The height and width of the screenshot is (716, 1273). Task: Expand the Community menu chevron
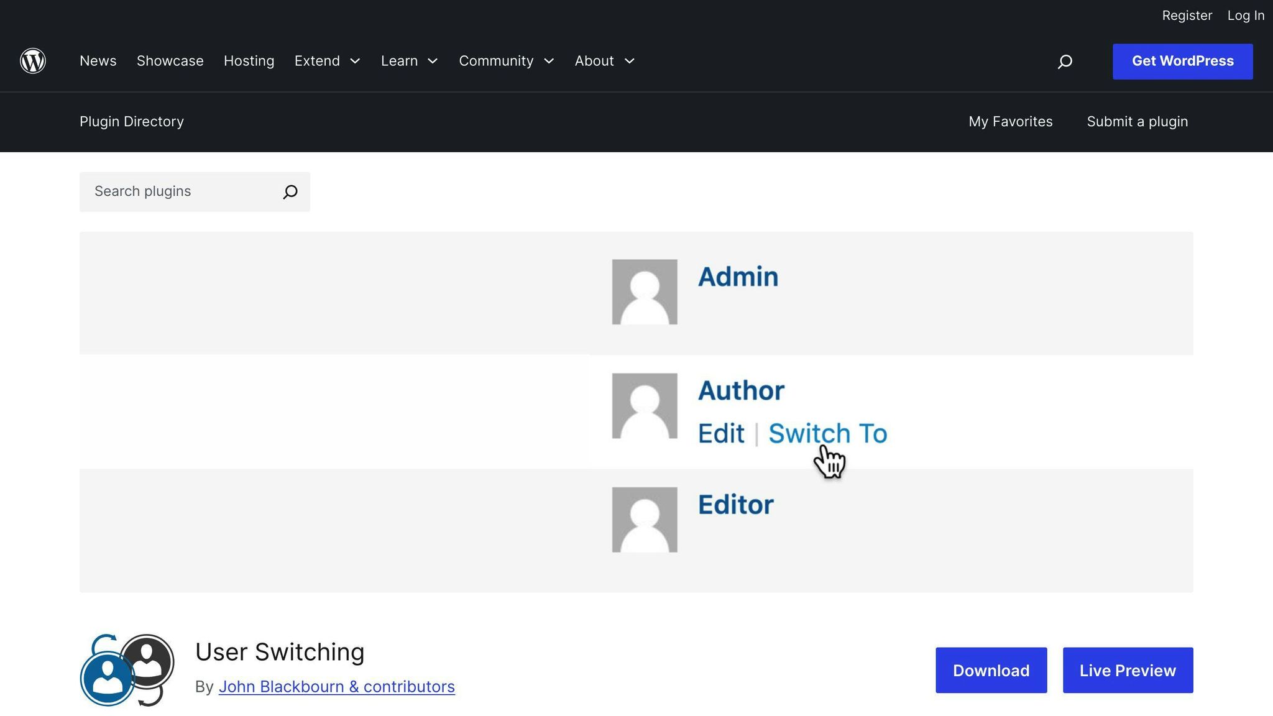click(549, 61)
